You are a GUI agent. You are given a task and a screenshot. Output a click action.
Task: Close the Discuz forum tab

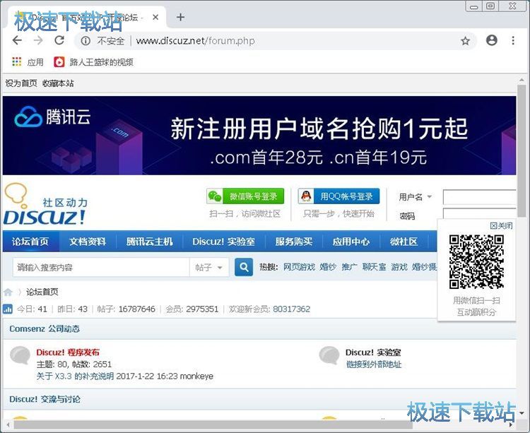click(155, 17)
